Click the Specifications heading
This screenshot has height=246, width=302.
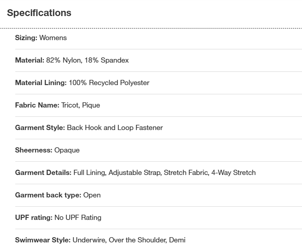[39, 13]
